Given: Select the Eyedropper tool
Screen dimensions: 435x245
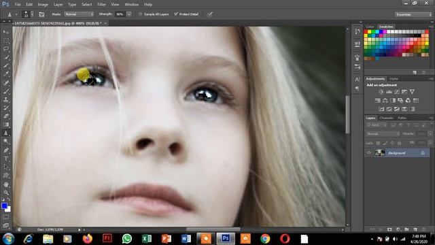Looking at the screenshot, I should click(x=6, y=74).
